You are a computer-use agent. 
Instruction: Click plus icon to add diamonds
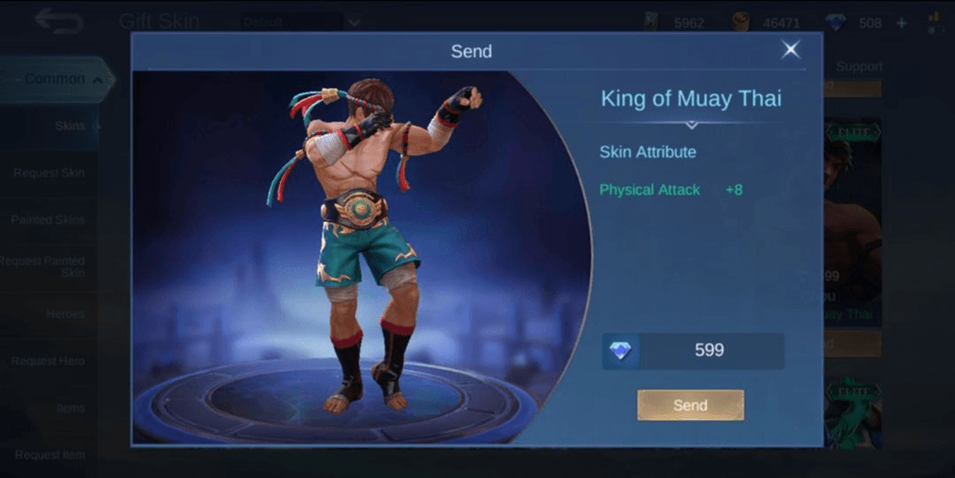902,23
